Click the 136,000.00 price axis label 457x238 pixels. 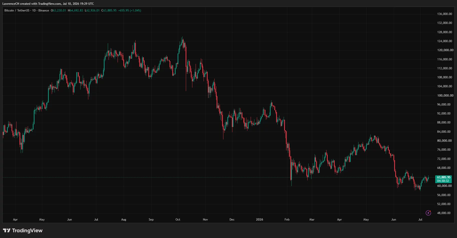(x=444, y=14)
